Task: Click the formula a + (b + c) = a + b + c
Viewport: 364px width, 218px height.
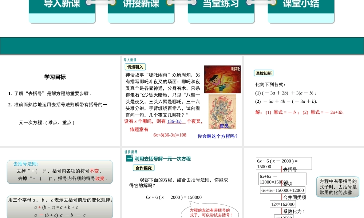Action: (56, 207)
